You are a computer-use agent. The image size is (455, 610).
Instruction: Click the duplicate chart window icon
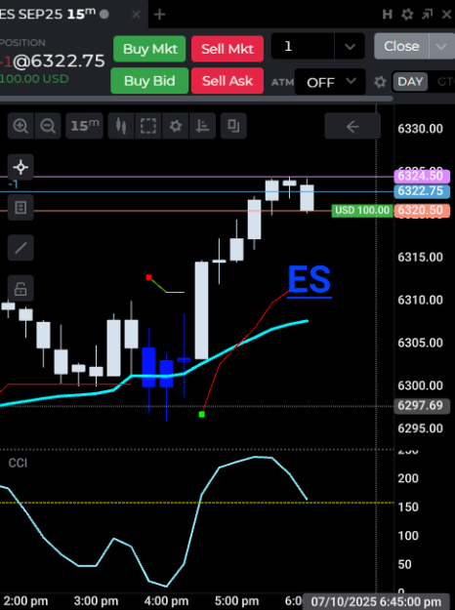233,126
